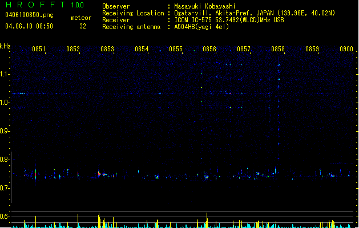
Task: Click the time marker 0853
Action: (x=107, y=49)
